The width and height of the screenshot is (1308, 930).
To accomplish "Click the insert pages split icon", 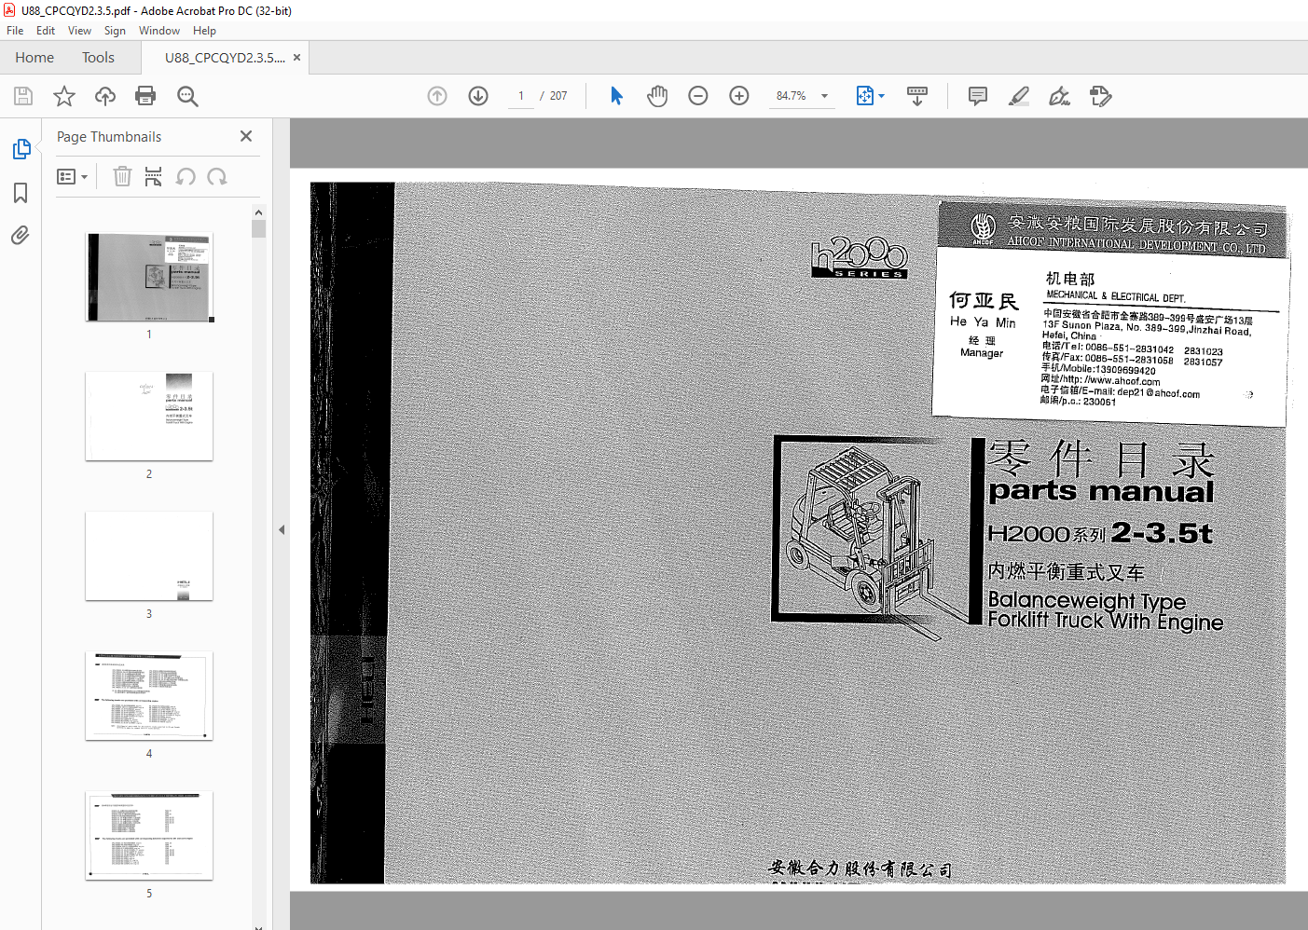I will tap(154, 176).
